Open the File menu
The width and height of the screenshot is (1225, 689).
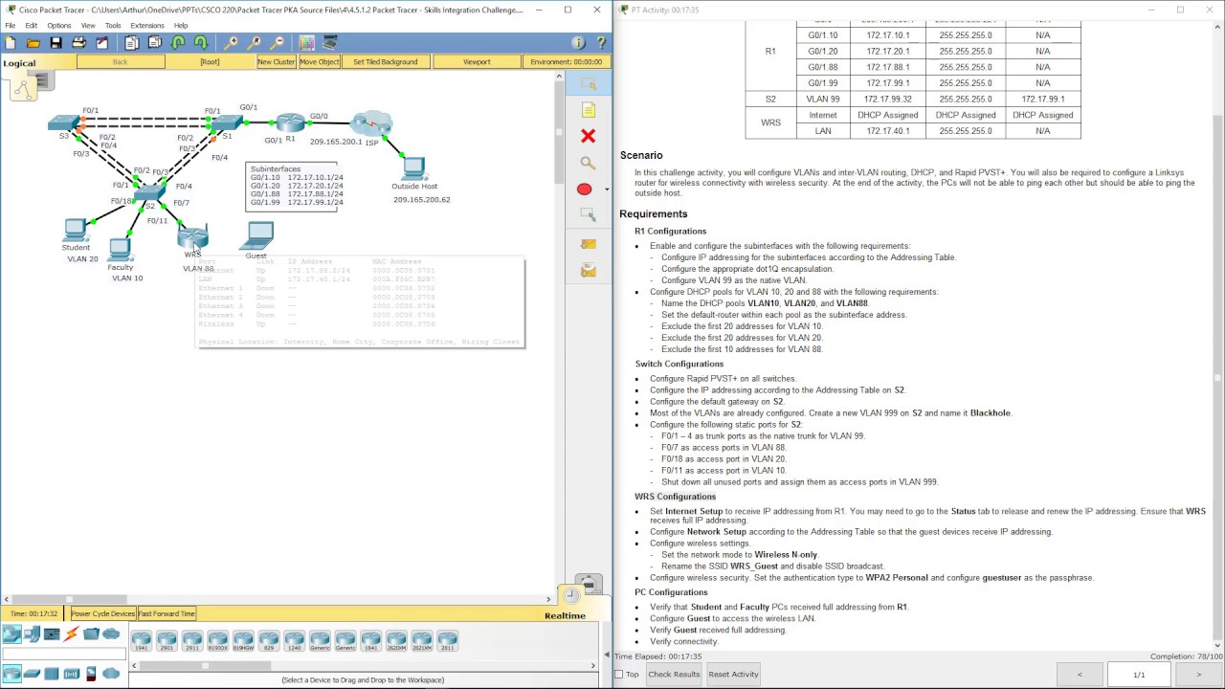(x=10, y=25)
